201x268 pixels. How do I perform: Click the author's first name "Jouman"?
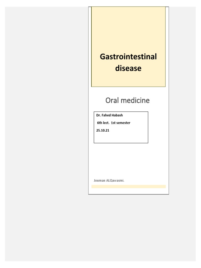click(99, 181)
